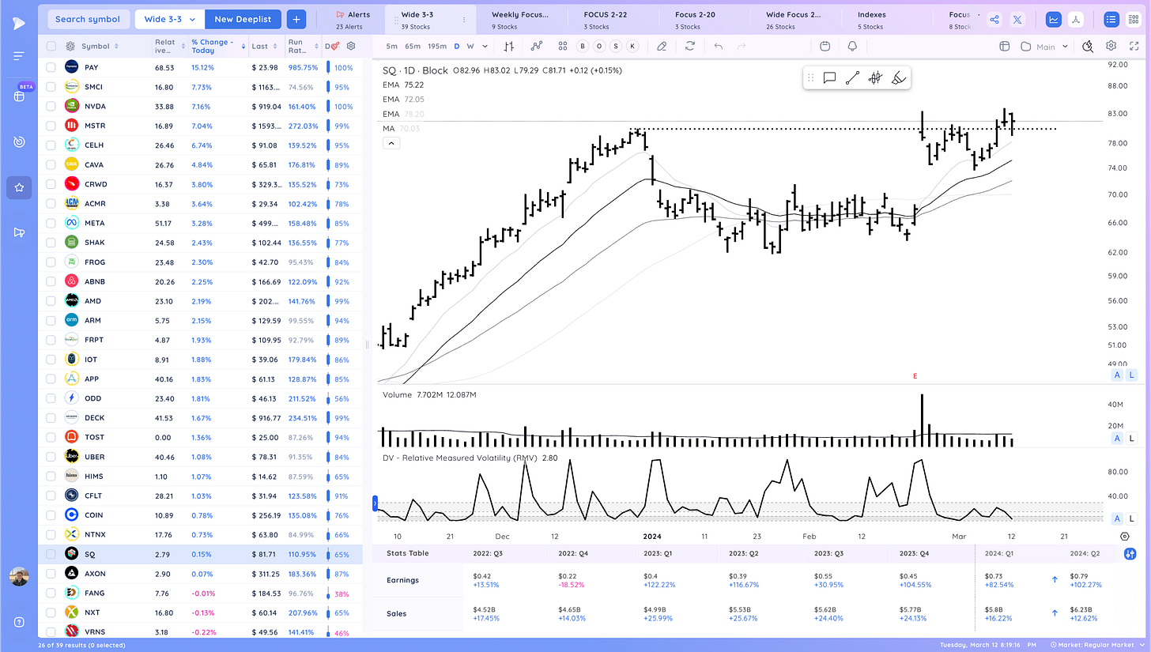The image size is (1151, 652).
Task: Click the Search symbol field
Action: pyautogui.click(x=88, y=20)
